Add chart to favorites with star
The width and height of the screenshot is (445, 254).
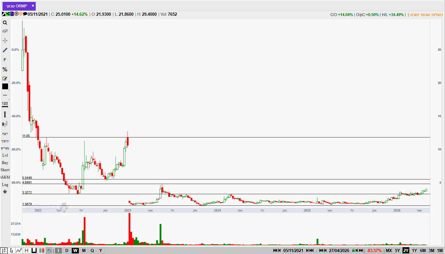coord(5,192)
